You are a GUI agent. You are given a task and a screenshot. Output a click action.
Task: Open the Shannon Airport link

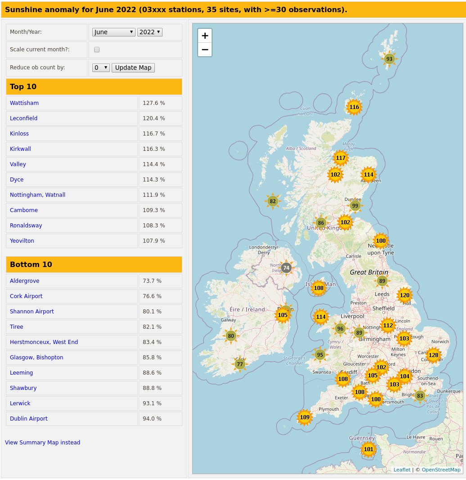(x=32, y=311)
